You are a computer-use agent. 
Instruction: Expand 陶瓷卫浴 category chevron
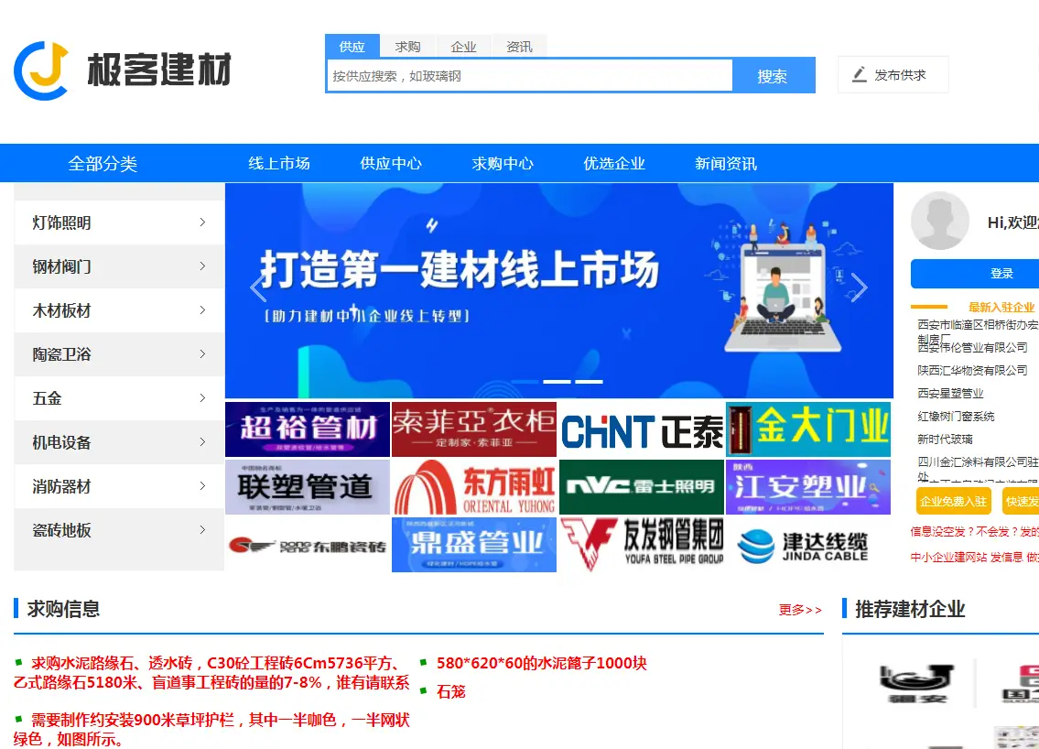202,354
